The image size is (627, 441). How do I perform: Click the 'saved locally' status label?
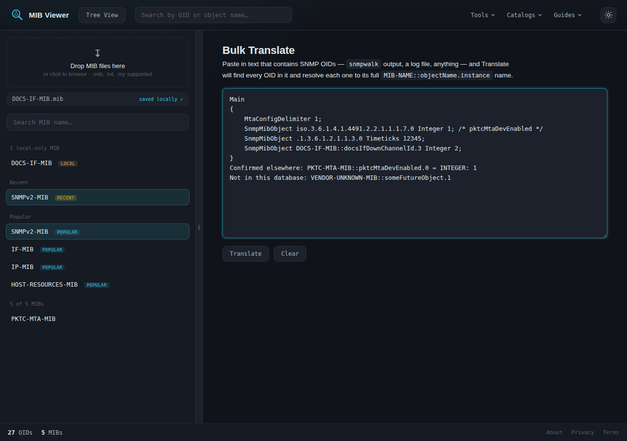(161, 99)
